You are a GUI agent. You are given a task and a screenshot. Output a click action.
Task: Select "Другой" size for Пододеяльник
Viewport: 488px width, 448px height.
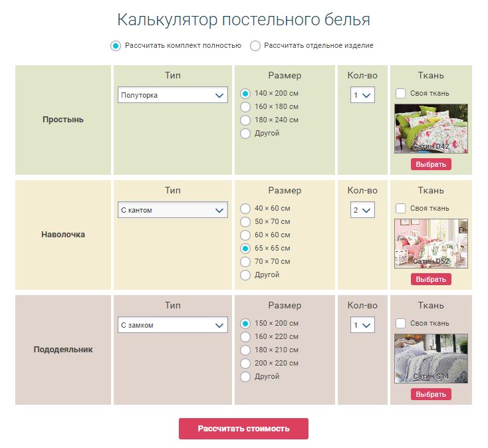coord(245,376)
